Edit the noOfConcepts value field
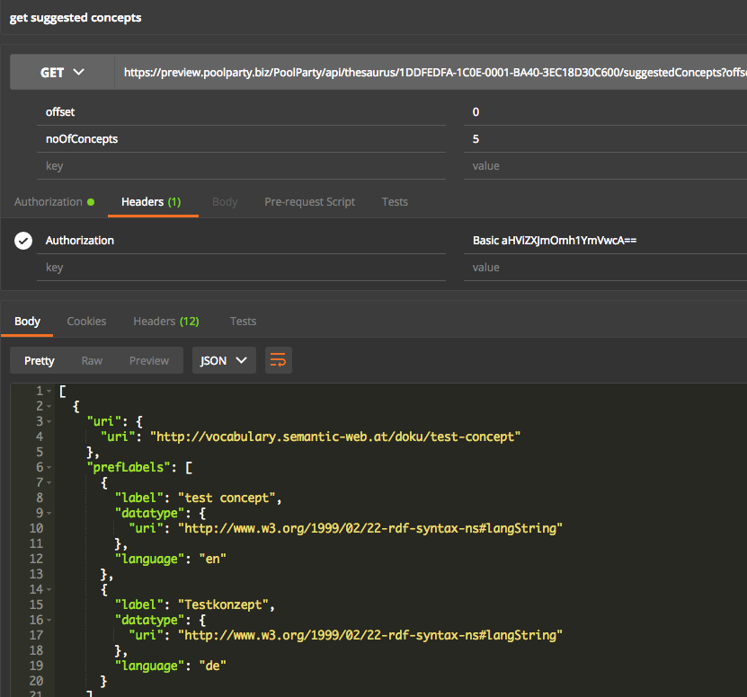747x697 pixels. pyautogui.click(x=602, y=139)
